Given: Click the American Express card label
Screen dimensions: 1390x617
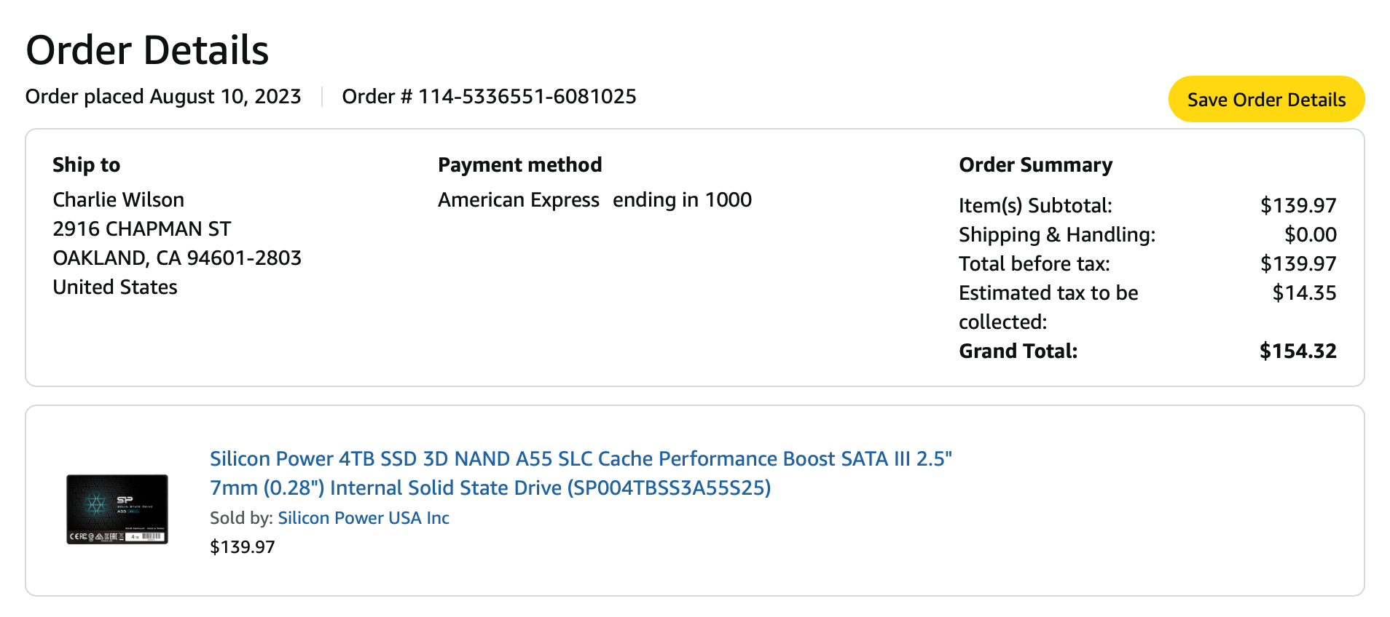Looking at the screenshot, I should click(518, 200).
